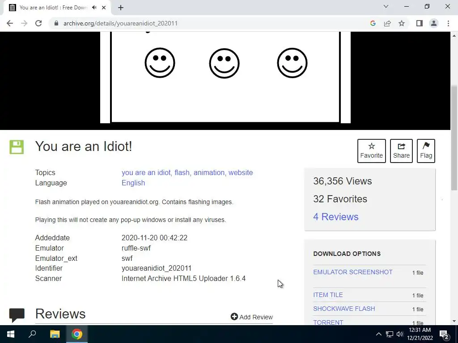Click the scrollbar down arrow

click(454, 321)
